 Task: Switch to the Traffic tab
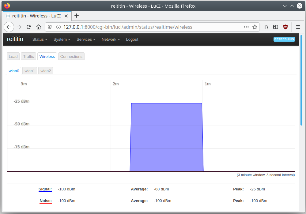[28, 56]
